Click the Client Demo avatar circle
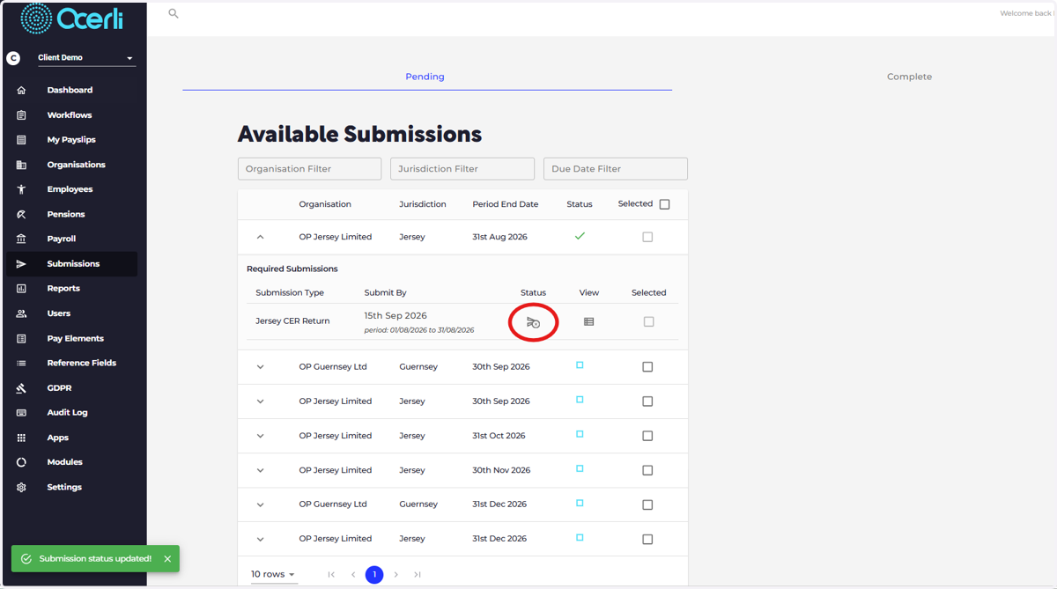Viewport: 1057px width, 589px height. point(13,58)
